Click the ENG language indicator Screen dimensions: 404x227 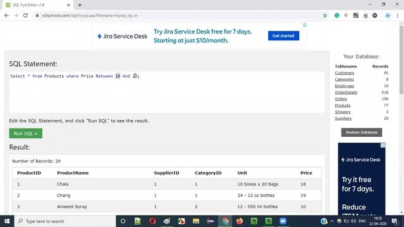tap(362, 221)
